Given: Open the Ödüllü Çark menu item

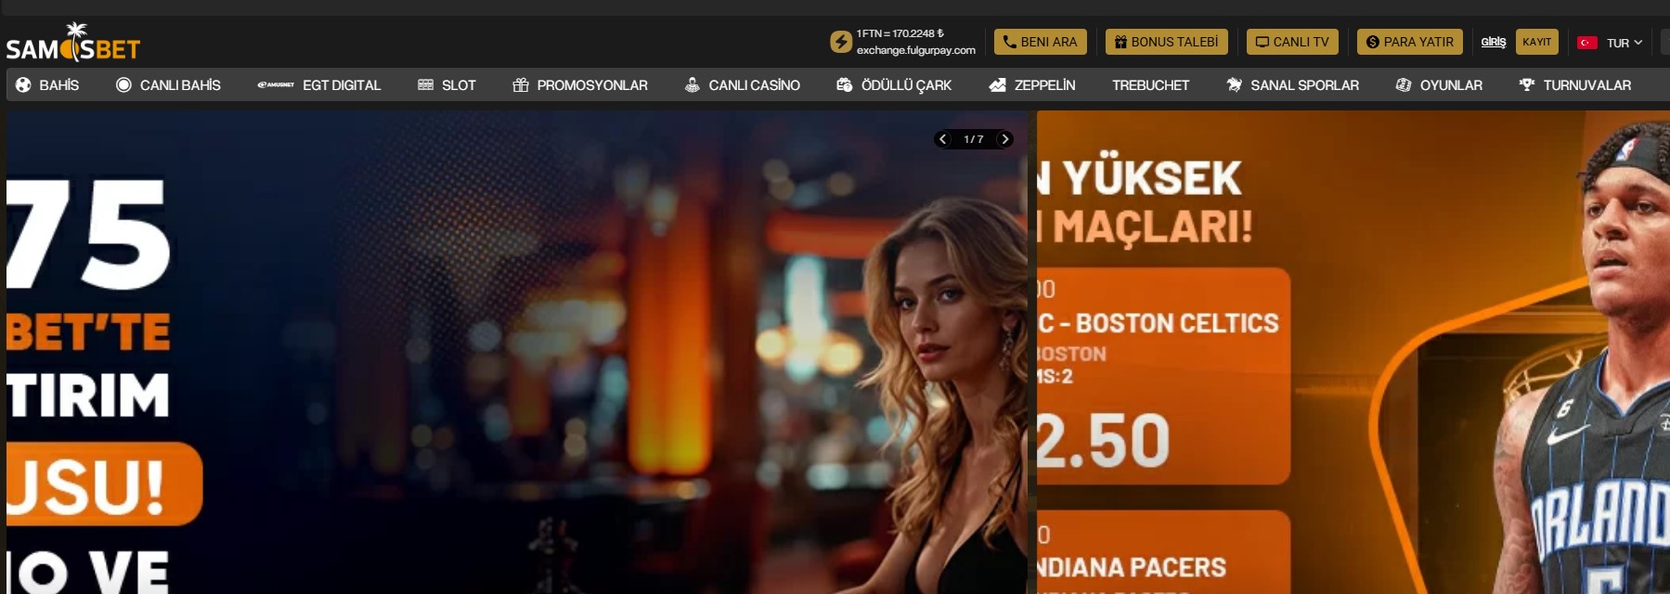Looking at the screenshot, I should pyautogui.click(x=894, y=84).
